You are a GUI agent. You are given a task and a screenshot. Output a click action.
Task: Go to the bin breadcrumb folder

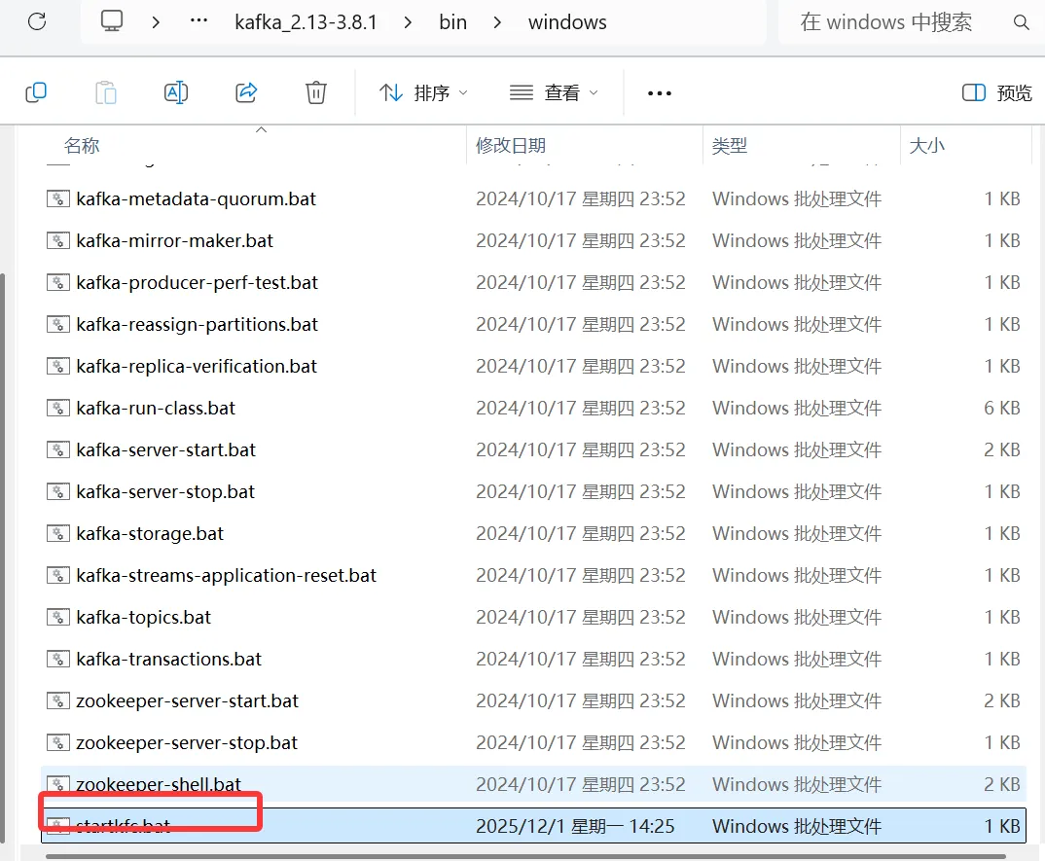tap(453, 22)
